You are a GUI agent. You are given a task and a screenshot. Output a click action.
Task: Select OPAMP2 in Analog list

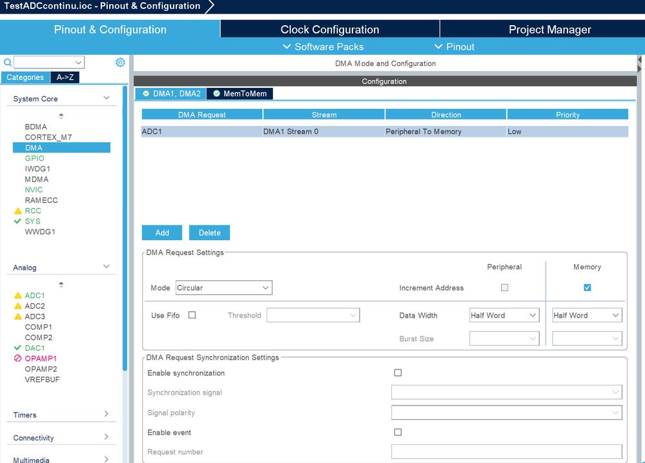(41, 369)
